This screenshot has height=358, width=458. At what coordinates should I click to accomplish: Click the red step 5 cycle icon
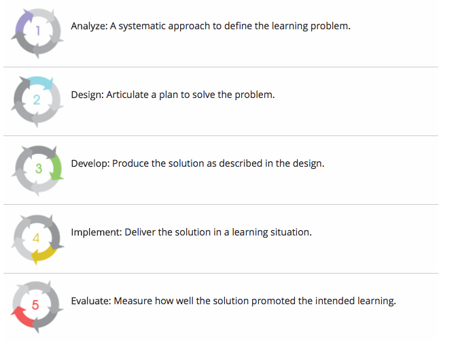click(37, 307)
